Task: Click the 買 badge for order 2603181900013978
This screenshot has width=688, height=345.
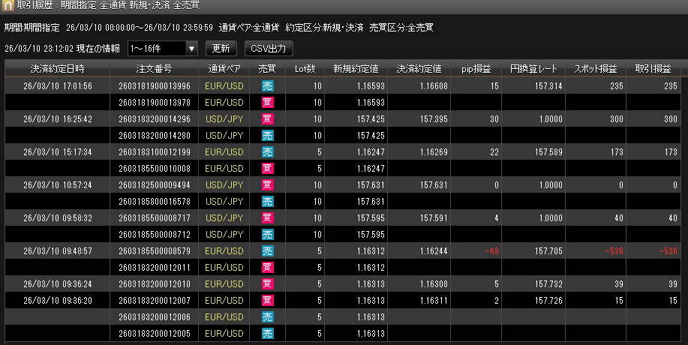Action: click(267, 102)
